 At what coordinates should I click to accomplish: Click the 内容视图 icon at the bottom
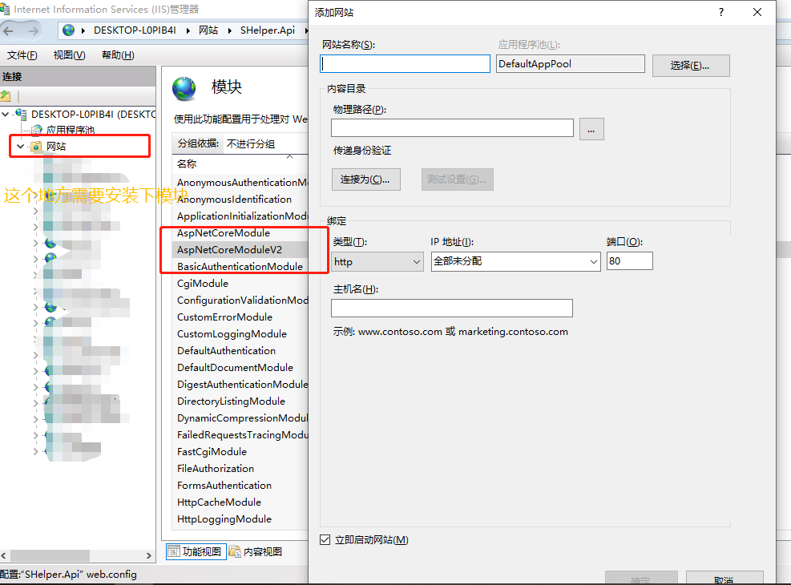point(235,551)
